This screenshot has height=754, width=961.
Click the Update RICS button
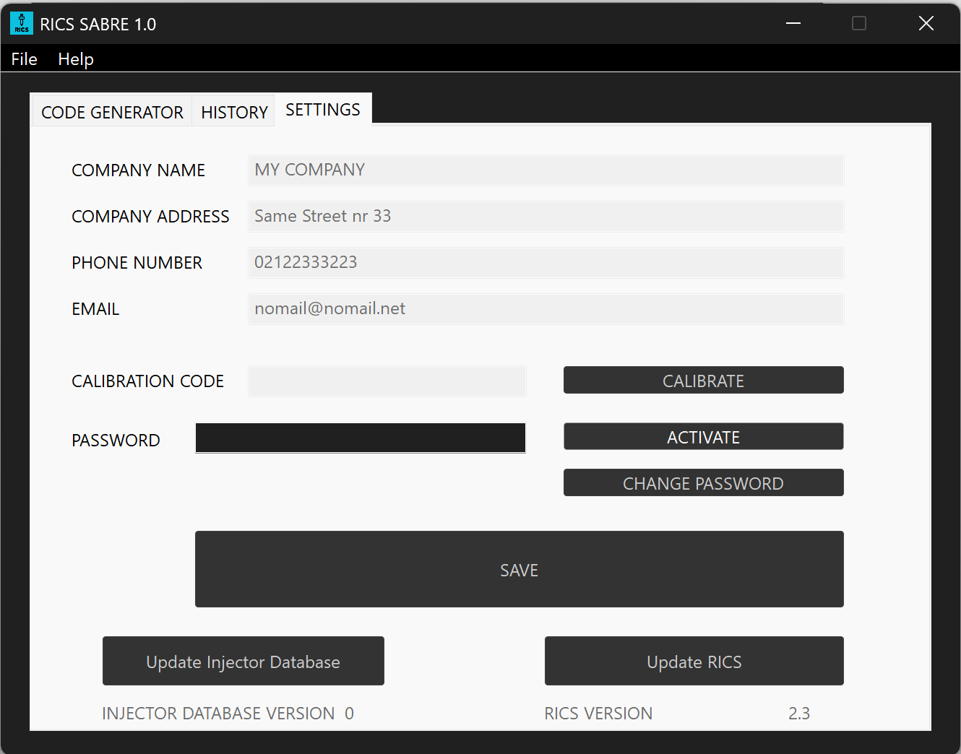point(694,662)
